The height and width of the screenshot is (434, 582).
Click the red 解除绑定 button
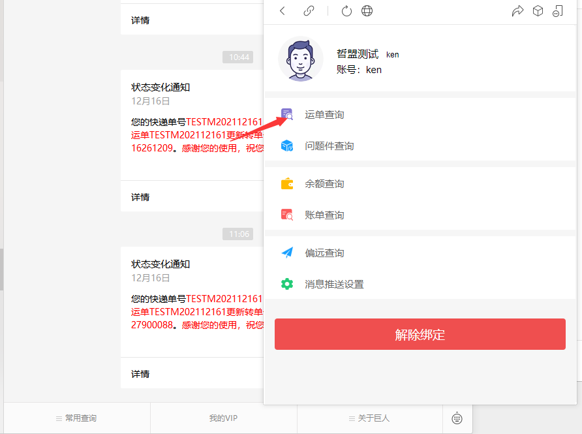pyautogui.click(x=420, y=334)
